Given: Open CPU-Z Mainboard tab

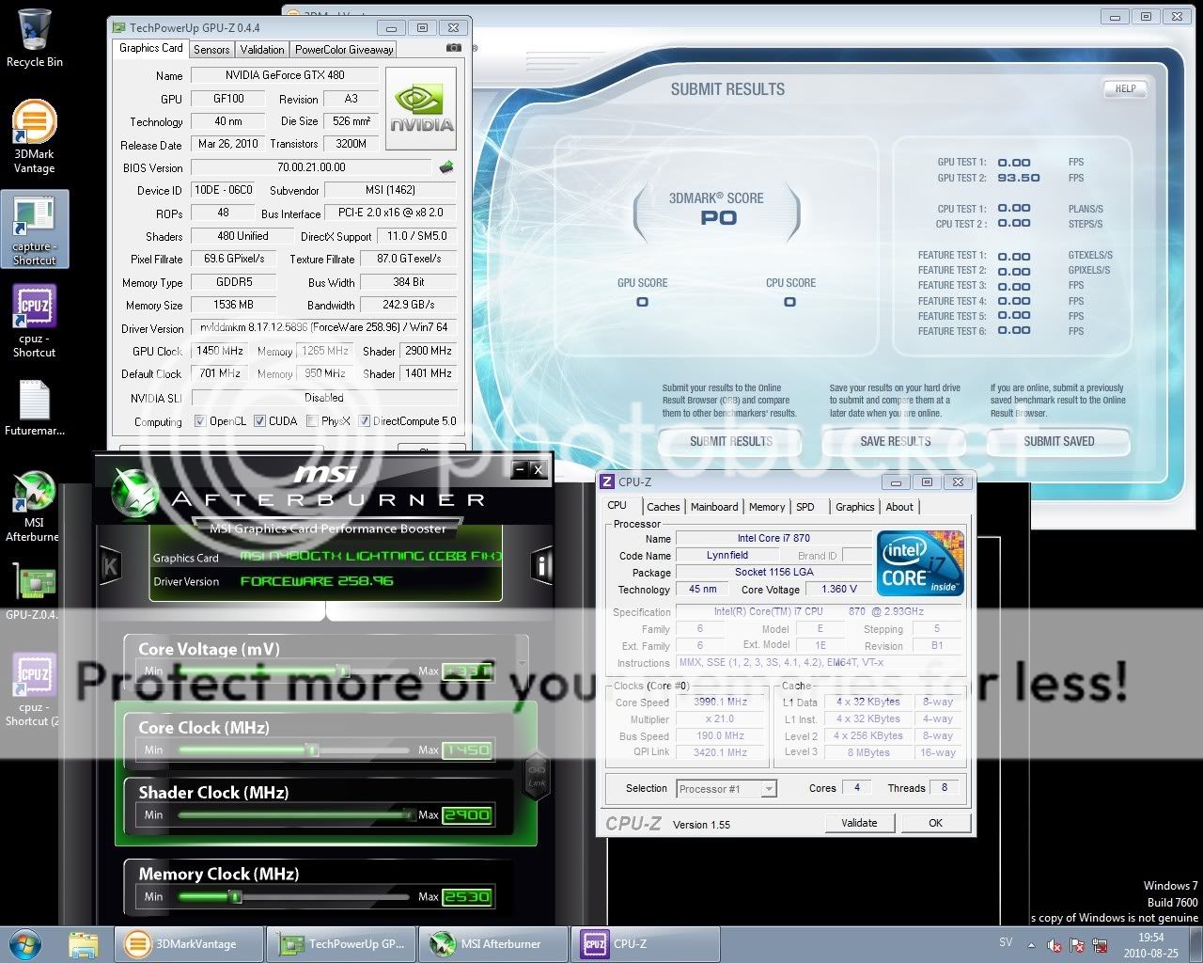Looking at the screenshot, I should pyautogui.click(x=714, y=507).
